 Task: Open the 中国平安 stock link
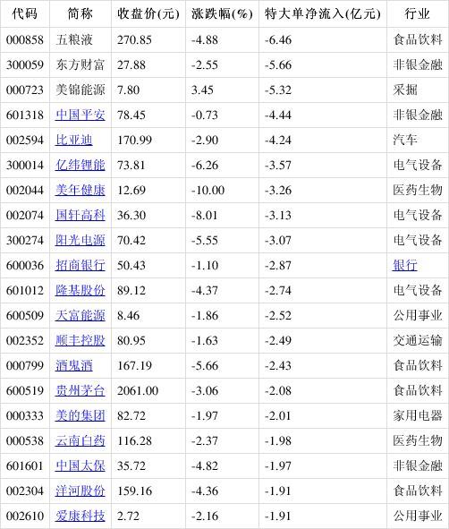[80, 115]
